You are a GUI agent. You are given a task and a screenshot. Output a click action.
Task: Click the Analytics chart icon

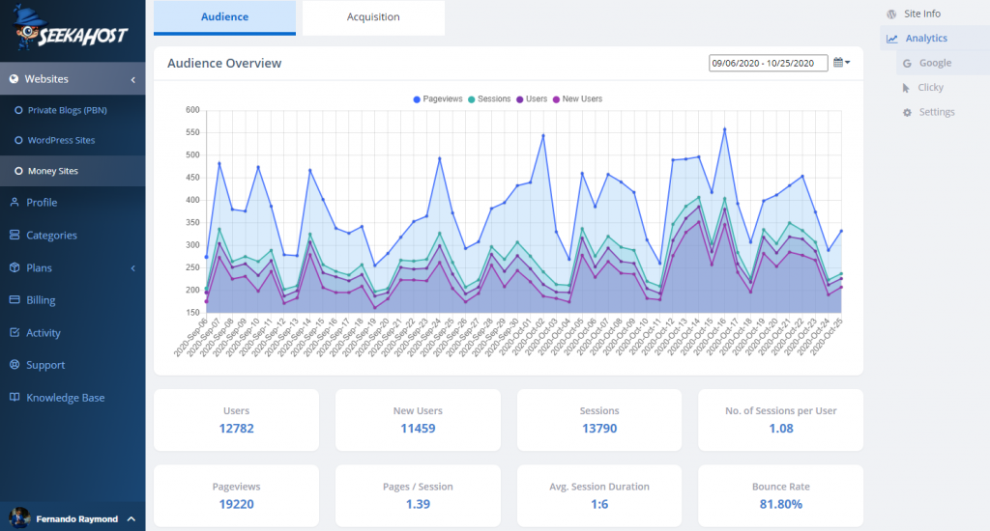click(x=891, y=39)
